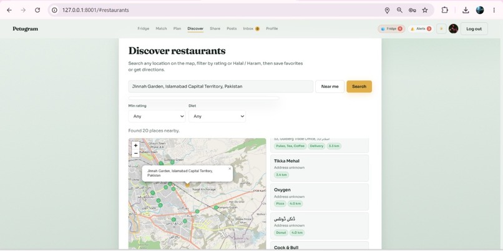Click the Petugram logo
503x251 pixels.
pos(26,29)
